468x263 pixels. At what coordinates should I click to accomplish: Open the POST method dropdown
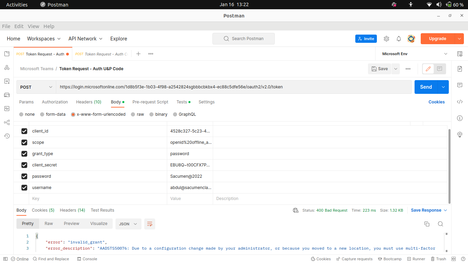36,87
